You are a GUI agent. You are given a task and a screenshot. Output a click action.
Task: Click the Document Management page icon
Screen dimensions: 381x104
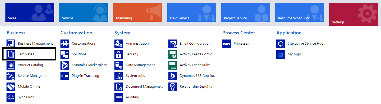[119, 87]
